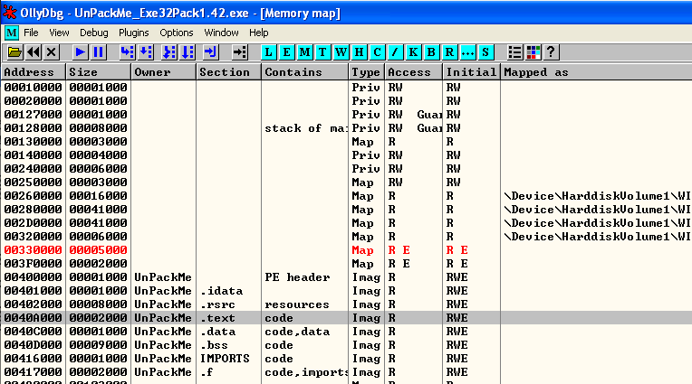
Task: Restart program with the rewind icon
Action: (x=34, y=52)
